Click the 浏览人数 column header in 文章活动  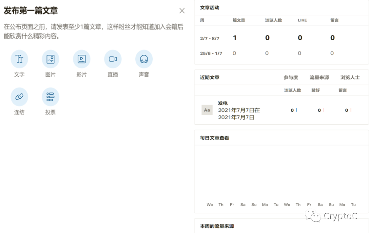[273, 20]
